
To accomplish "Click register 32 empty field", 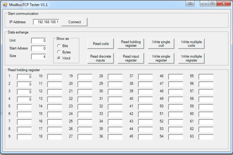I will click(x=115, y=107).
